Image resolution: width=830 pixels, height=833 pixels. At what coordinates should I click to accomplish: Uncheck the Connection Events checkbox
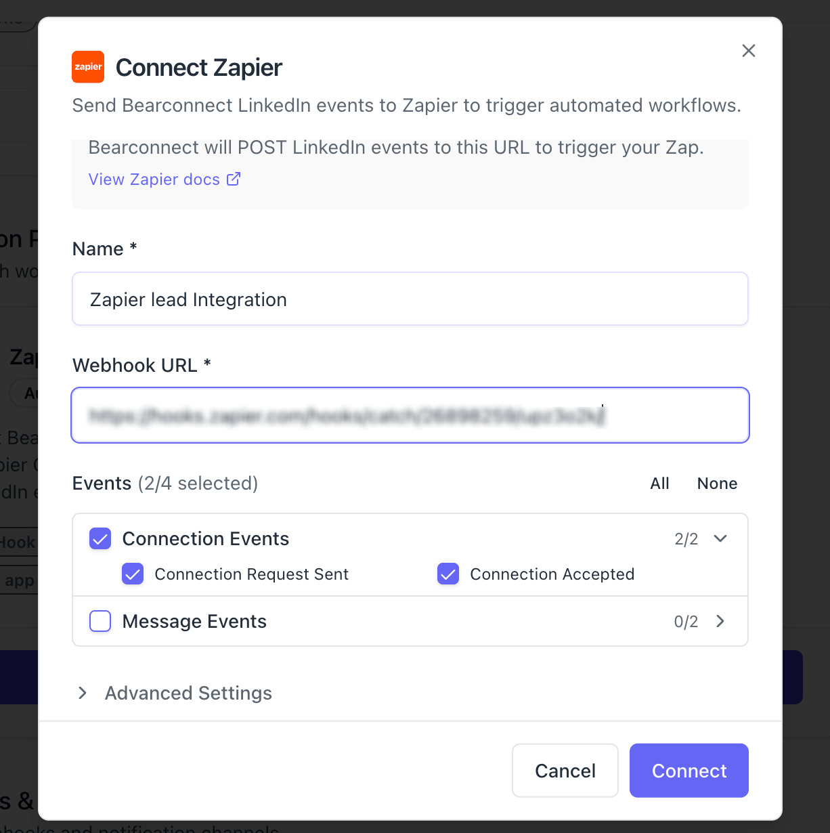pos(100,538)
